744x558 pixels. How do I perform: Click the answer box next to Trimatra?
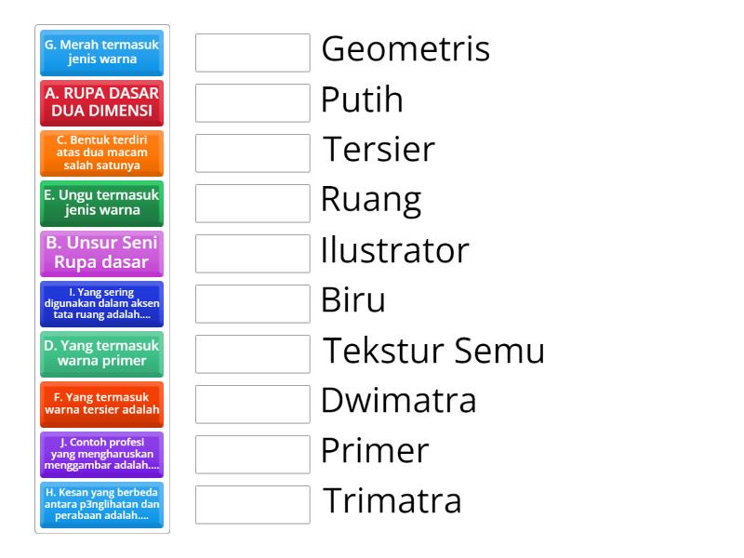[253, 505]
